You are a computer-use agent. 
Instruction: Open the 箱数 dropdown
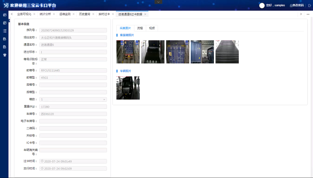(104, 99)
